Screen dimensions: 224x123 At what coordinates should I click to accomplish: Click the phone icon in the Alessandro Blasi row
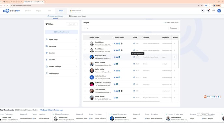click(x=115, y=57)
